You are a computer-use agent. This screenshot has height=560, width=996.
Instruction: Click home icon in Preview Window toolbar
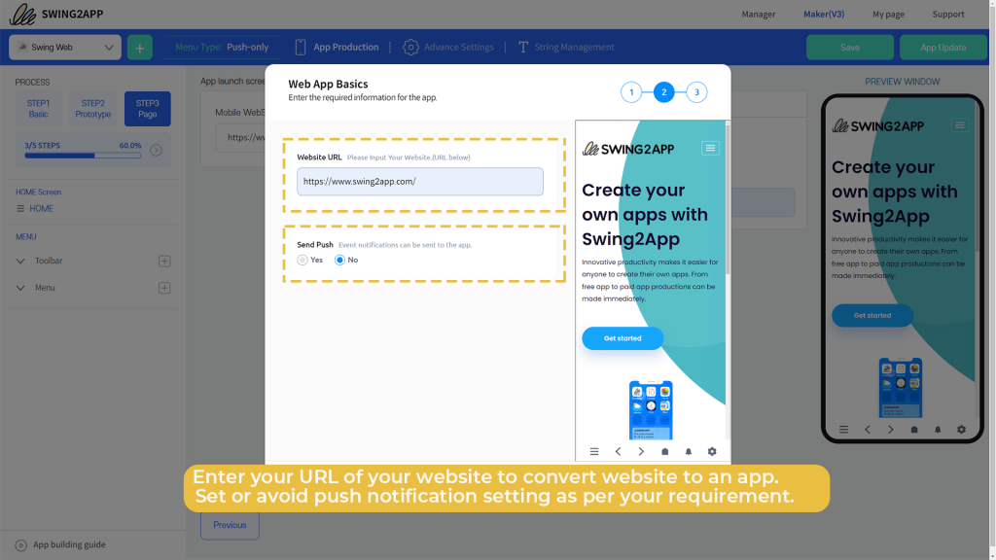pos(914,430)
